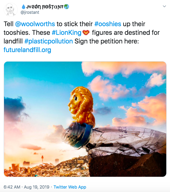This screenshot has width=170, height=192.
Task: Click the Aug 19, 2019 date
Action: coord(37,187)
